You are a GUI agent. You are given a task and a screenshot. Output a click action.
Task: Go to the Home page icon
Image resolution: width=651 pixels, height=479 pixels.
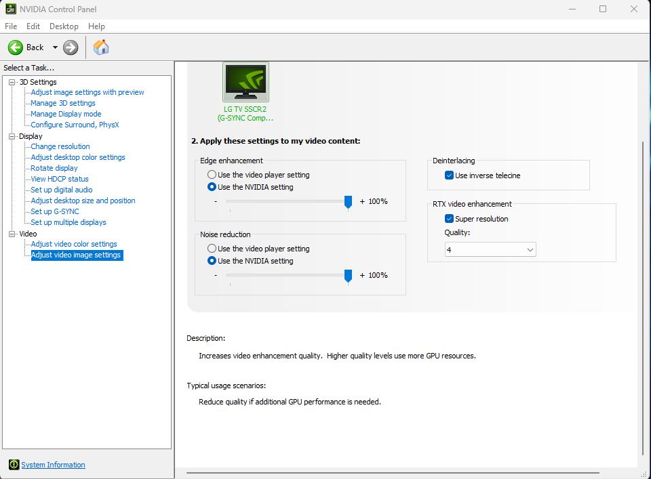(x=101, y=47)
